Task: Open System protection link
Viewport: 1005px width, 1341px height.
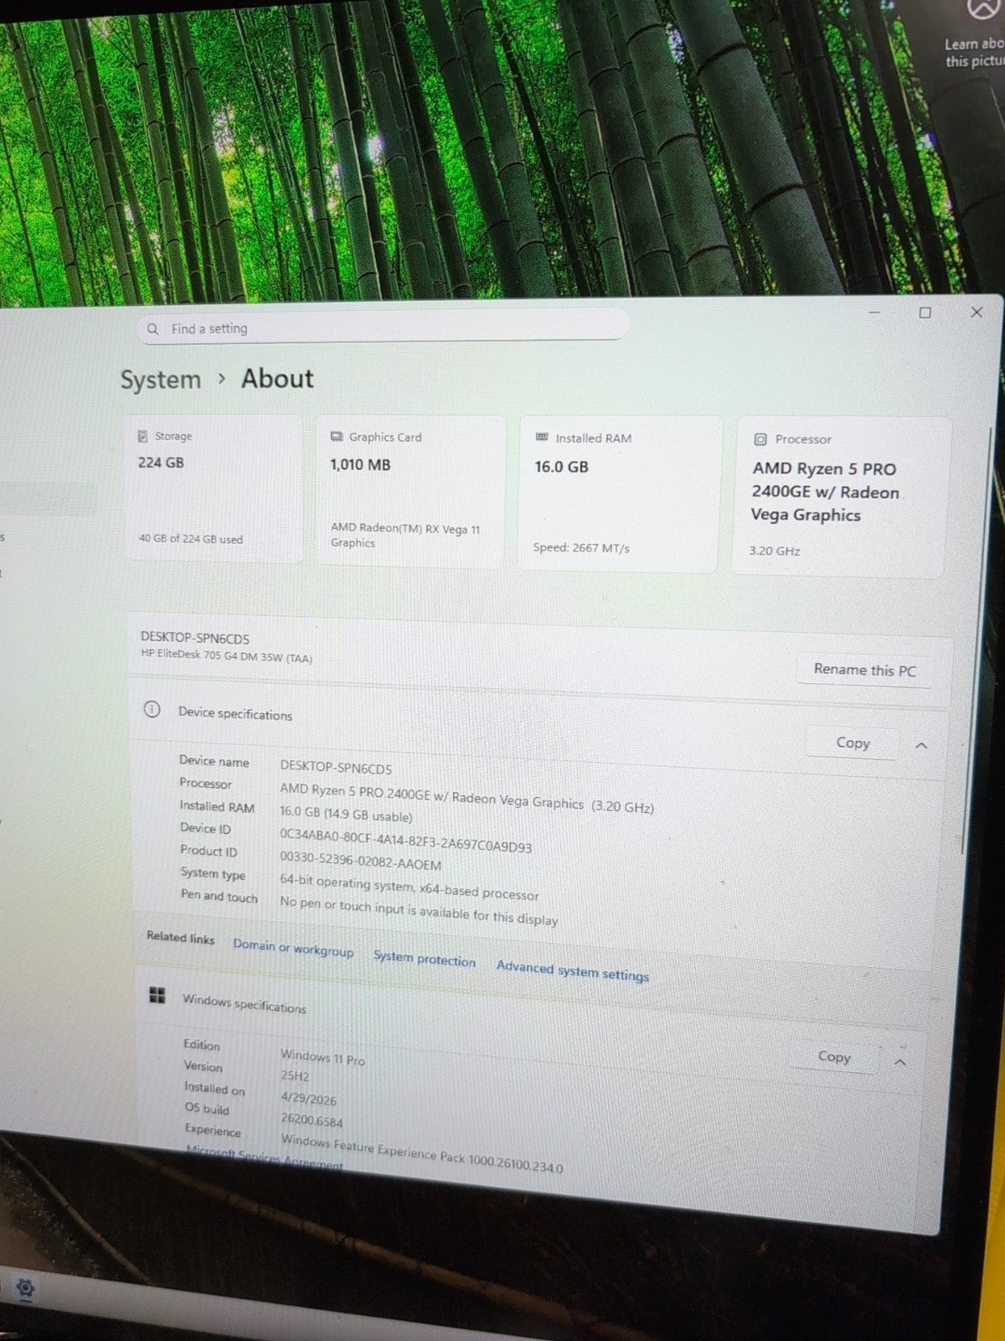Action: tap(425, 959)
